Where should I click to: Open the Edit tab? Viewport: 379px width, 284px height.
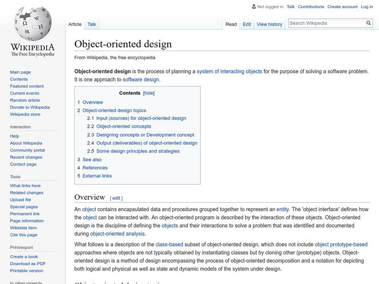click(246, 24)
